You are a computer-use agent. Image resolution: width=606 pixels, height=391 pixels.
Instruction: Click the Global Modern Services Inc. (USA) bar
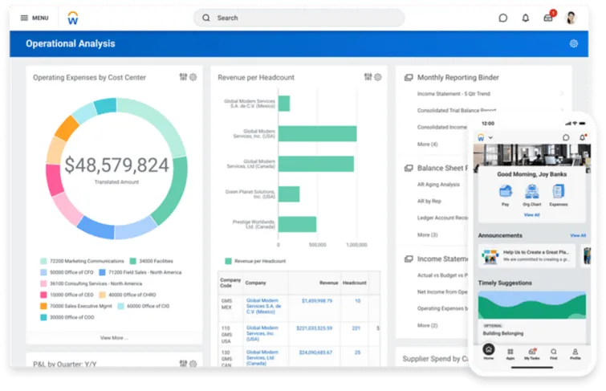(x=317, y=134)
